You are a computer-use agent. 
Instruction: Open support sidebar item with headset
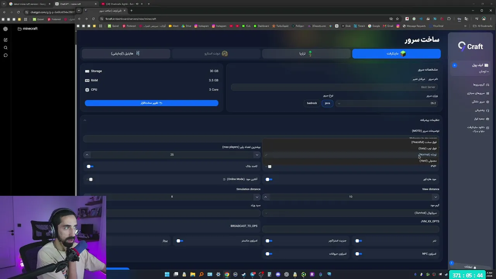click(x=482, y=110)
